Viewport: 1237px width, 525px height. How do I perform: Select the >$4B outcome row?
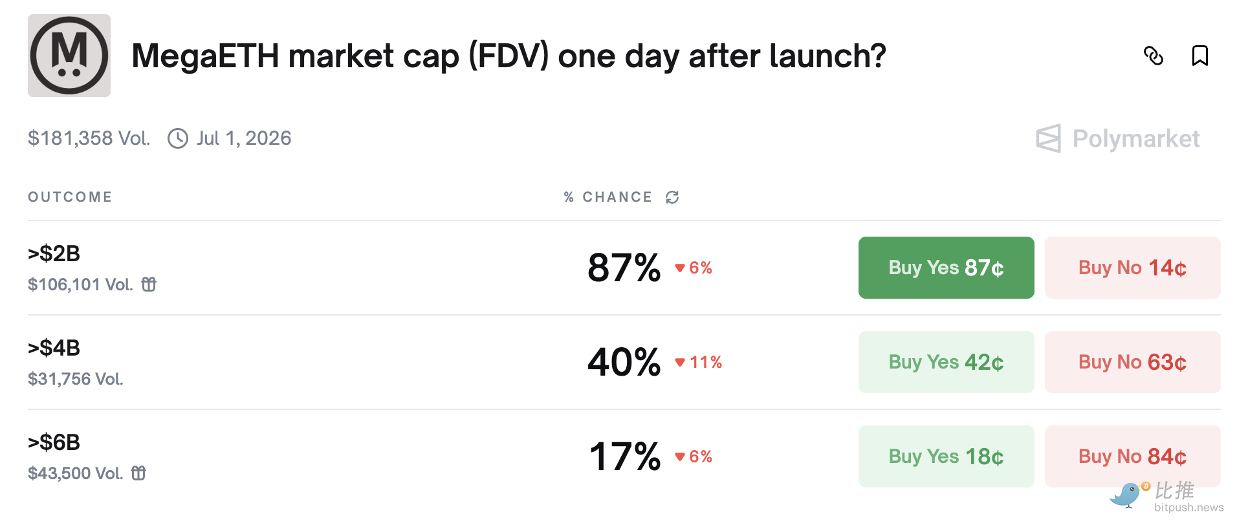coord(54,348)
